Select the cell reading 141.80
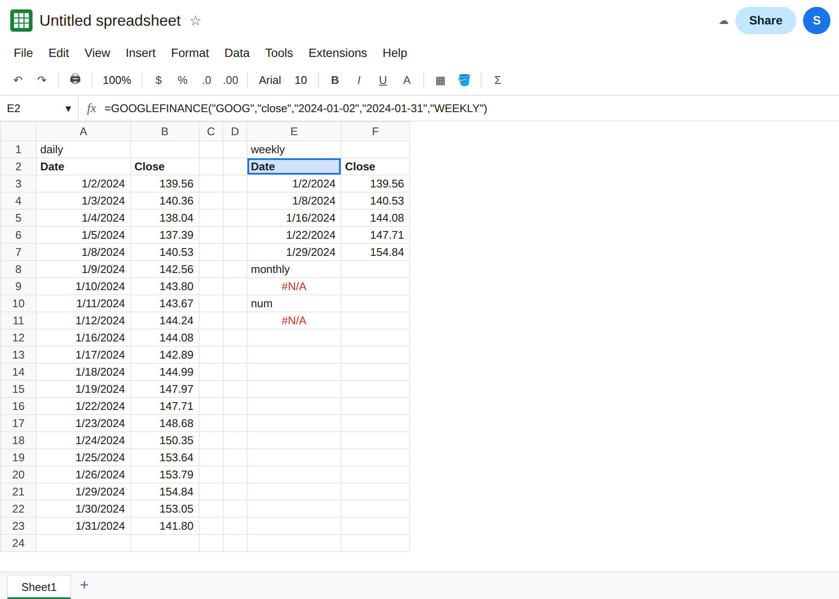The image size is (839, 599). click(164, 526)
